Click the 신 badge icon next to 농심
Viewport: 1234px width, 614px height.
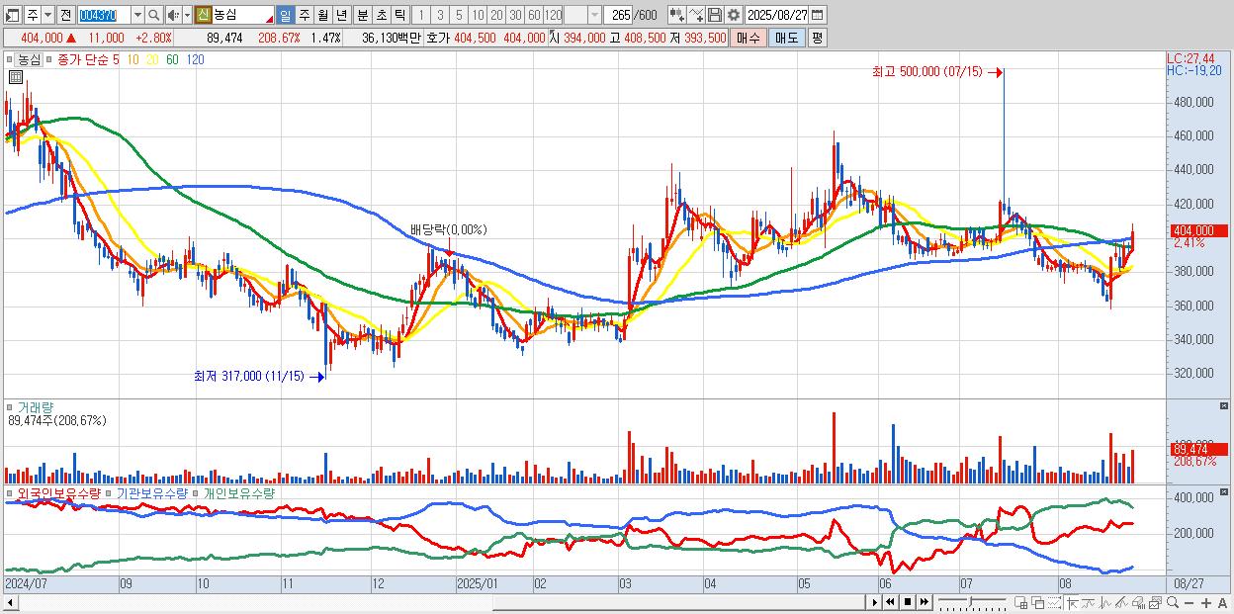203,15
